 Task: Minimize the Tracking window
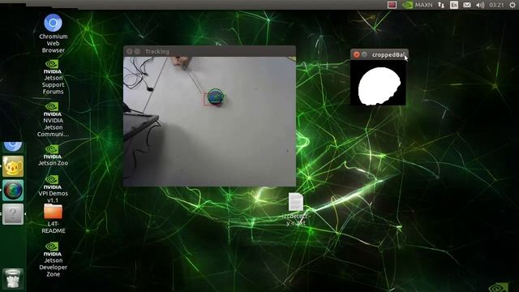coord(137,51)
